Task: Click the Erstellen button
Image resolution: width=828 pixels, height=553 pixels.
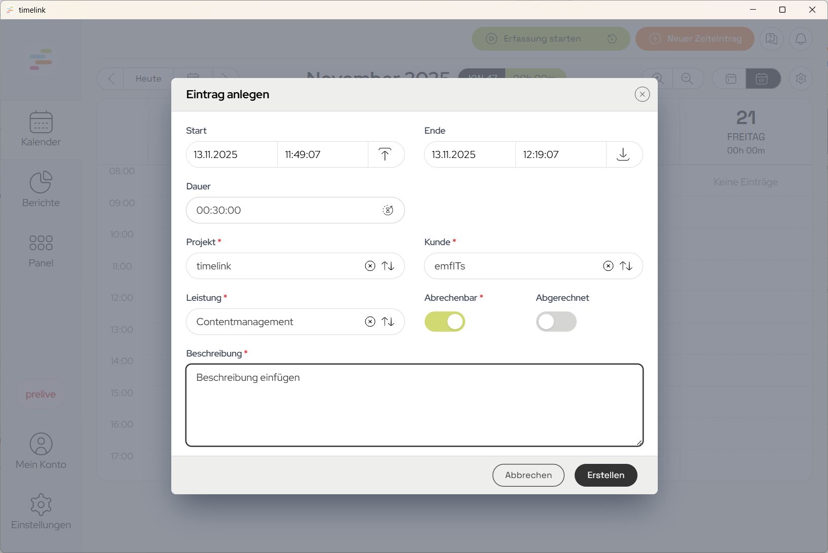Action: 606,475
